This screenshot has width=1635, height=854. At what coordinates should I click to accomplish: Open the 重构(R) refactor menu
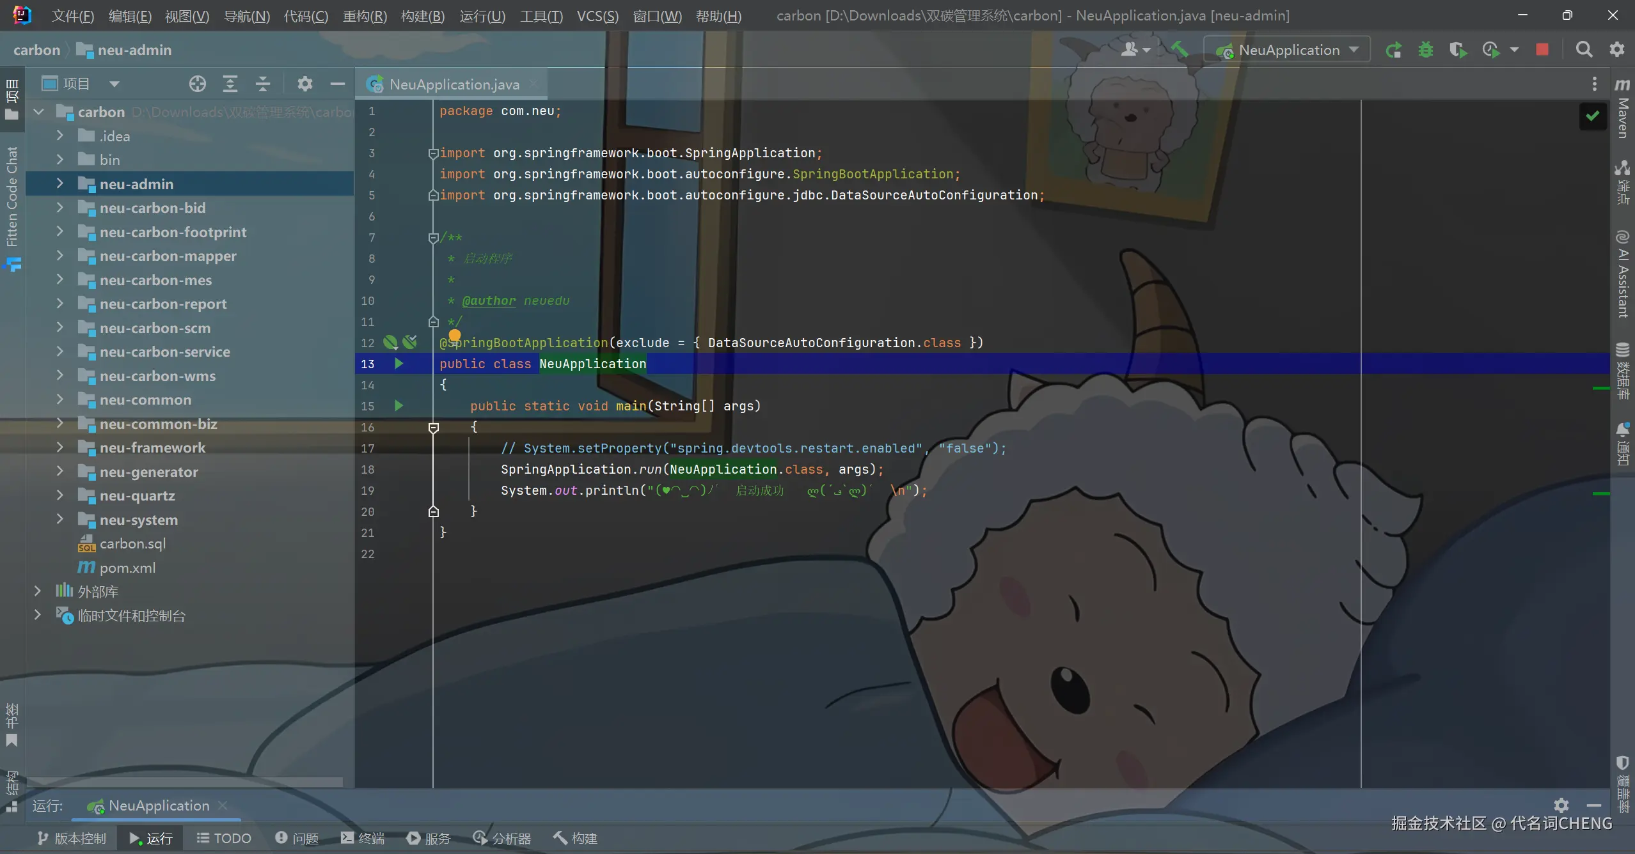(x=365, y=16)
